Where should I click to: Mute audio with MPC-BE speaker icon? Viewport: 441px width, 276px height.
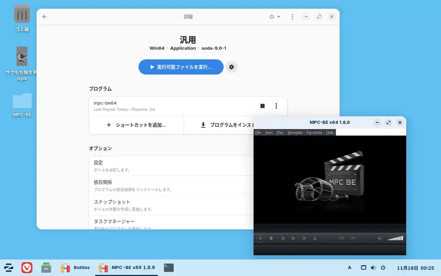coord(380,238)
